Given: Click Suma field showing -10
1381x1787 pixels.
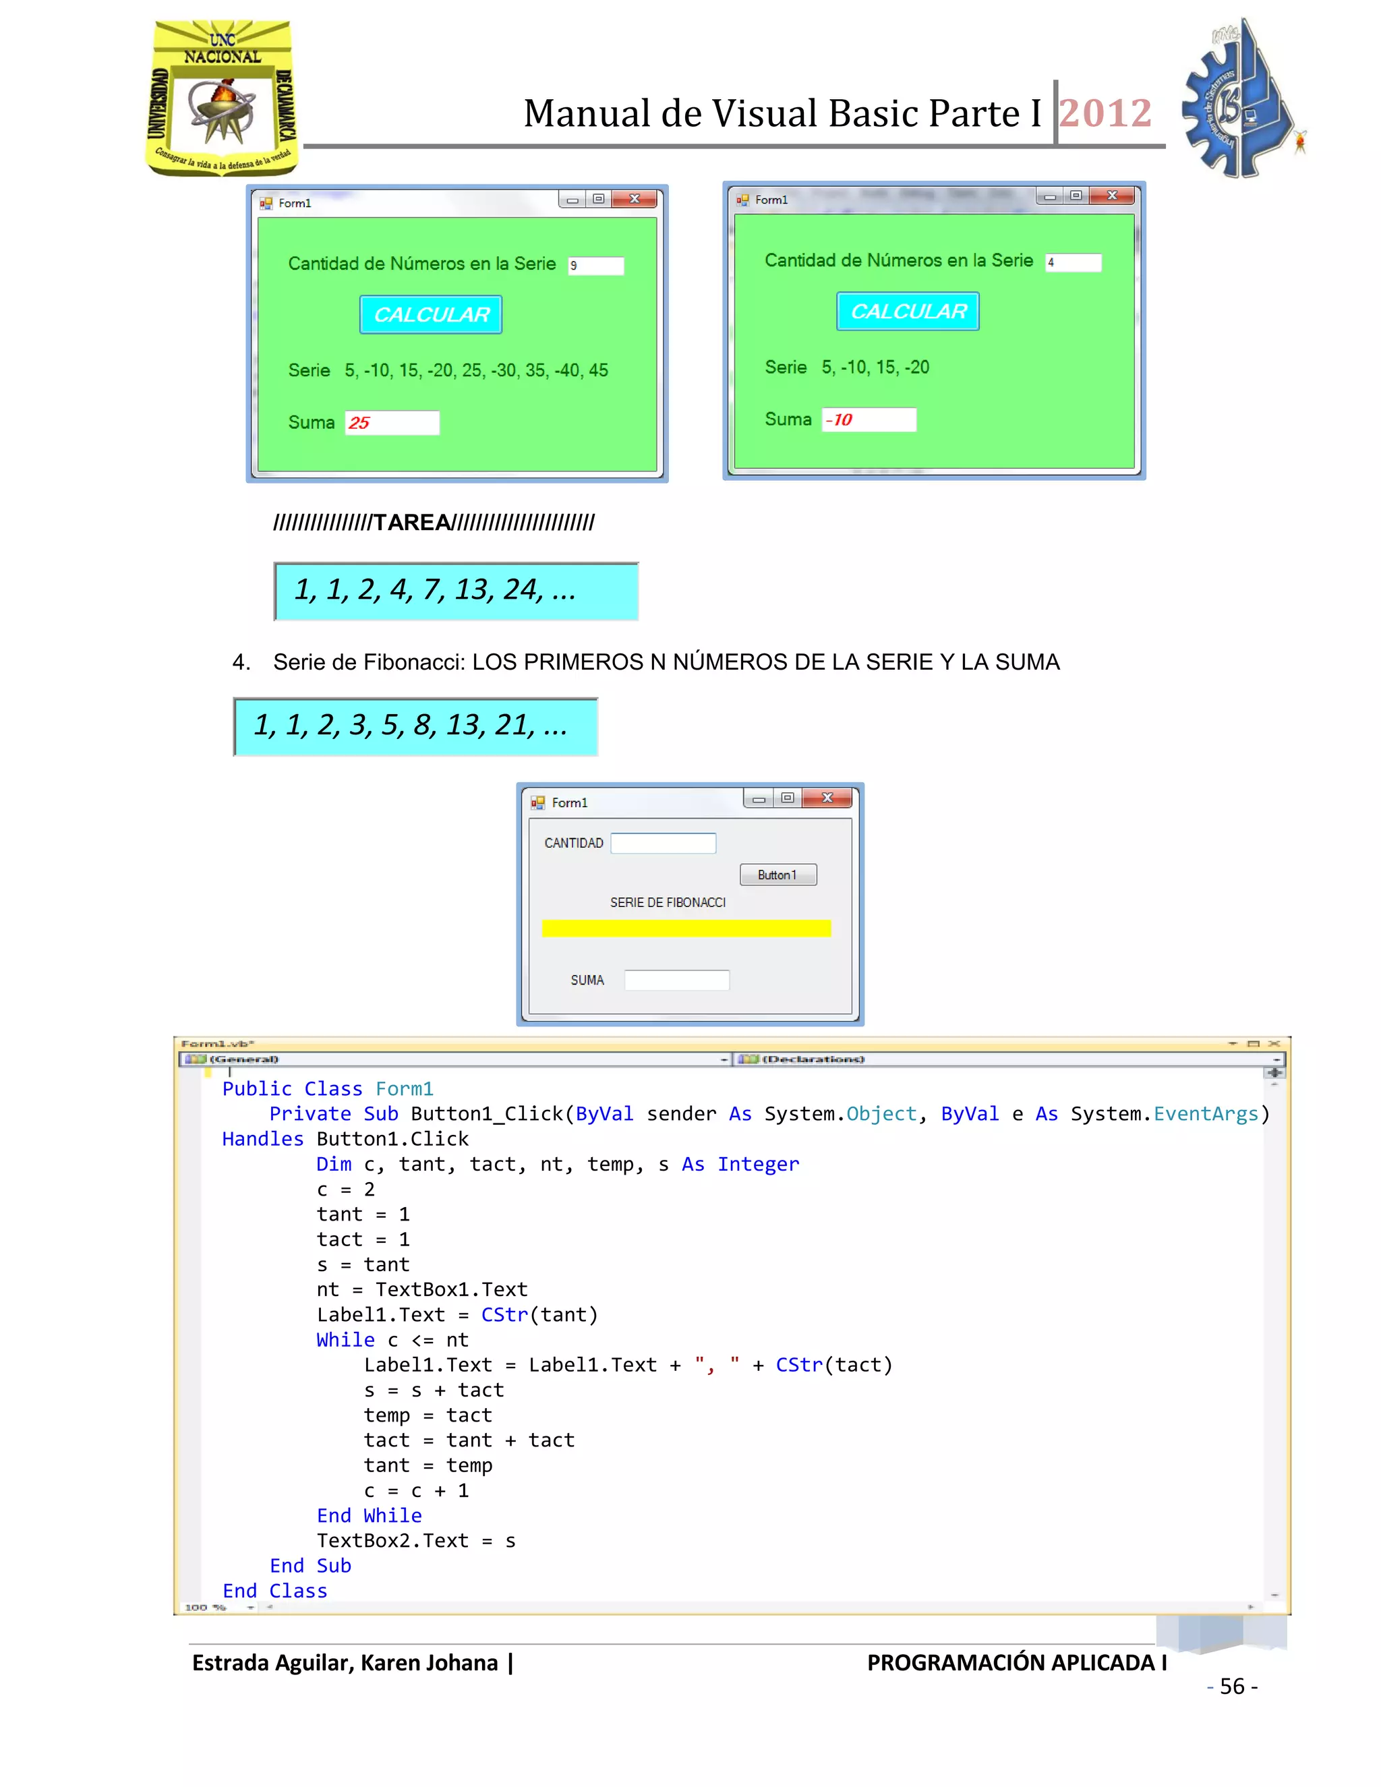Looking at the screenshot, I should [x=869, y=419].
